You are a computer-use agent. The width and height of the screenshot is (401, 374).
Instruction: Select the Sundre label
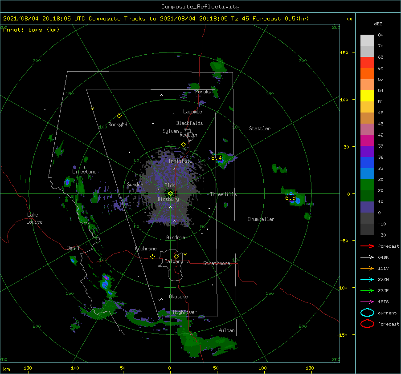pyautogui.click(x=135, y=184)
